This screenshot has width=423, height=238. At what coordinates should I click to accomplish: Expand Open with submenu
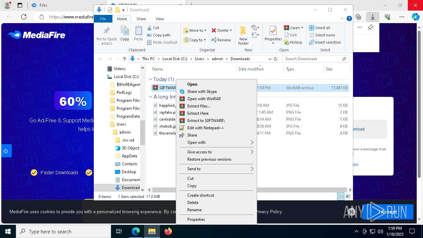[x=216, y=142]
